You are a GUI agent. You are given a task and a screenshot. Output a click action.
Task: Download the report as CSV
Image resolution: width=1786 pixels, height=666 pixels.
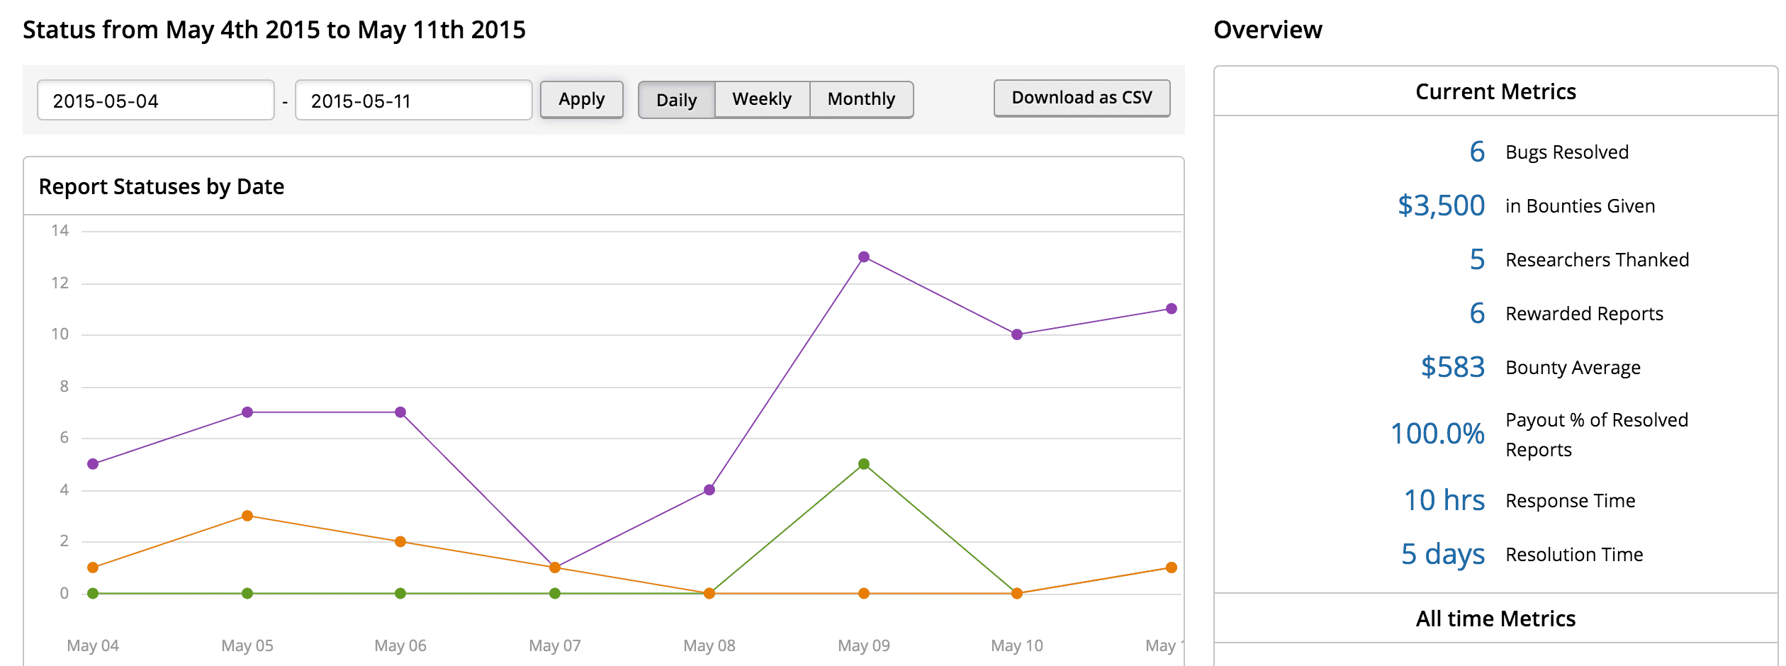[x=1082, y=98]
